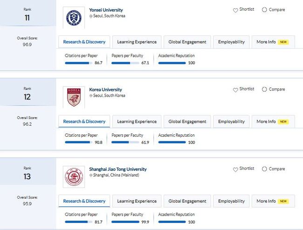Click the Shortlist heart for Shanghai Jiao Tong

[x=235, y=169]
